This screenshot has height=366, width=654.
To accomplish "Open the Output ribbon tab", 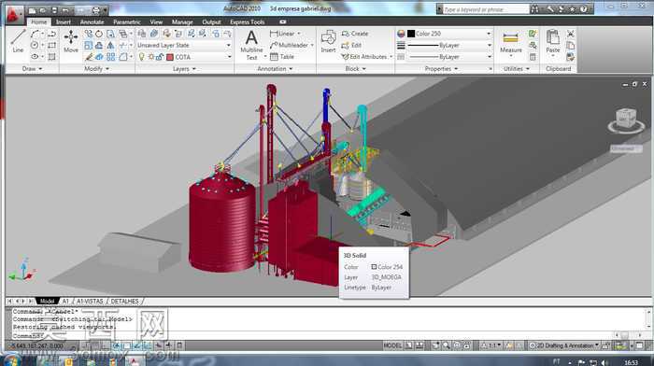I will (x=211, y=22).
